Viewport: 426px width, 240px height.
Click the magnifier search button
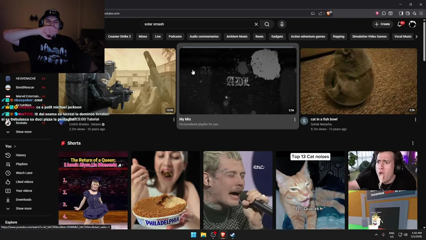[x=267, y=24]
